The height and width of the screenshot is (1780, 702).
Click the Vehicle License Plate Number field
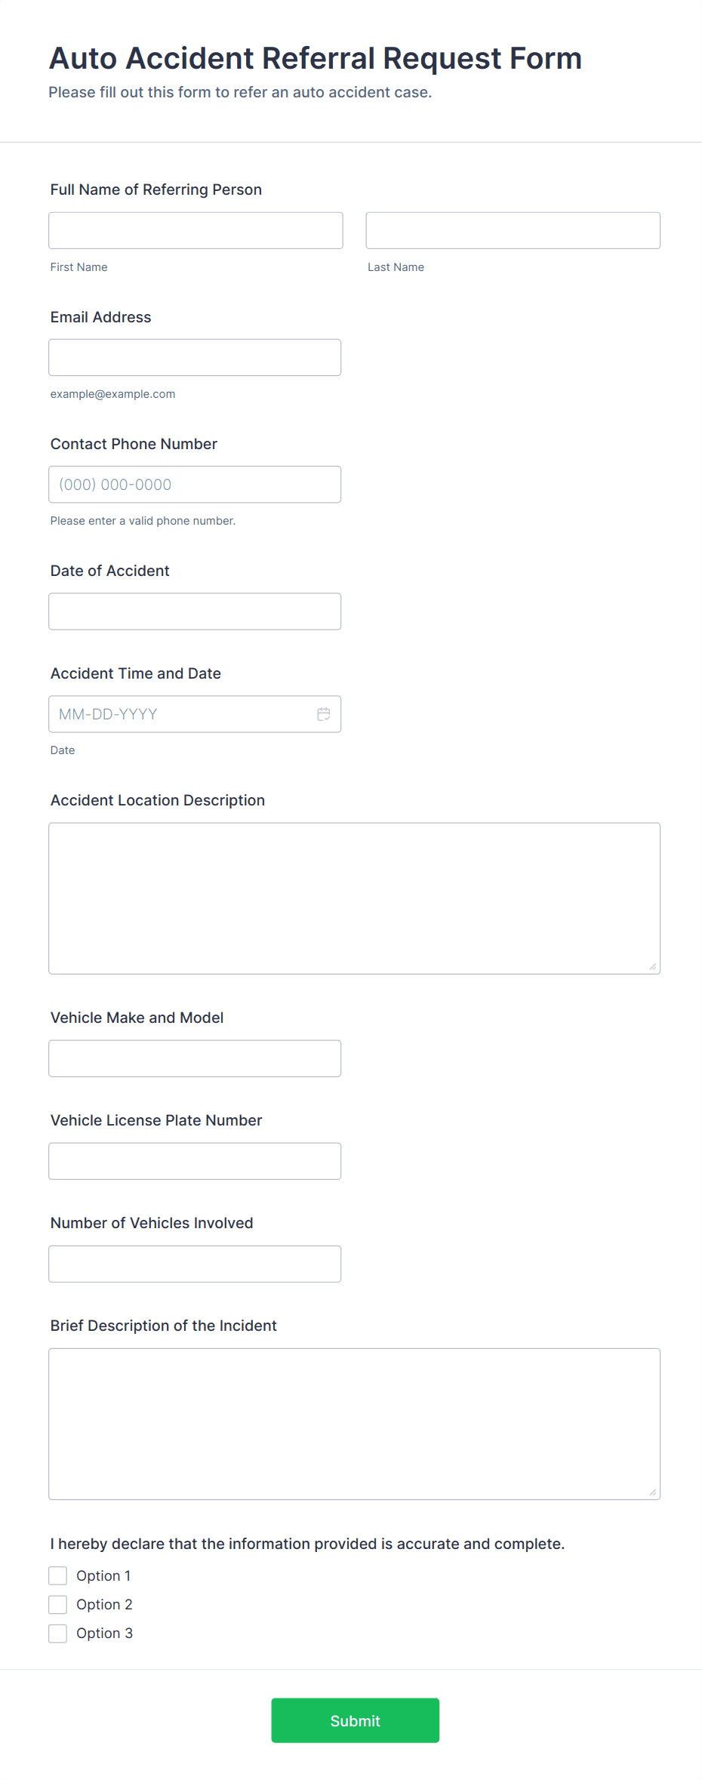coord(195,1160)
